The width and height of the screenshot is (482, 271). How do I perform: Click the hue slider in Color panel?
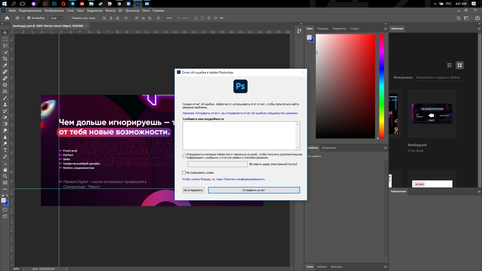[x=381, y=86]
